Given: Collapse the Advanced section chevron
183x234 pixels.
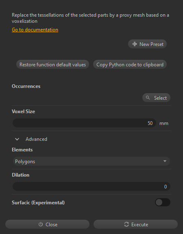Looking at the screenshot, I should (x=17, y=139).
